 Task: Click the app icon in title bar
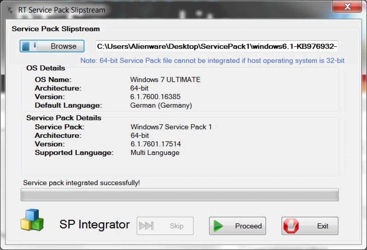coord(10,10)
